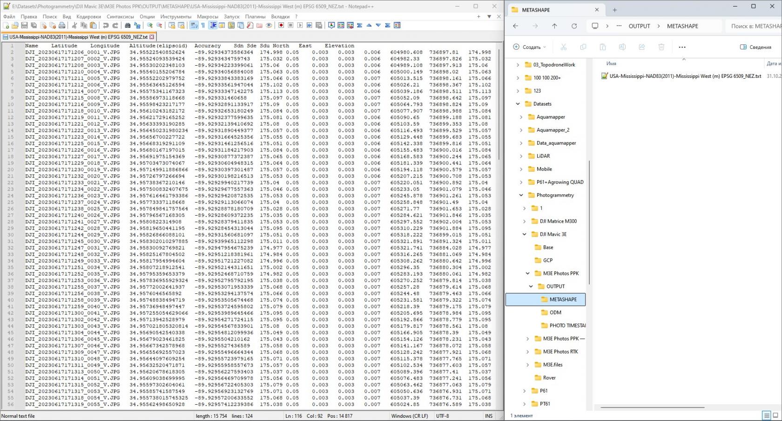Screen dimensions: 782x421
Task: Open the Правка menu
Action: [x=29, y=16]
